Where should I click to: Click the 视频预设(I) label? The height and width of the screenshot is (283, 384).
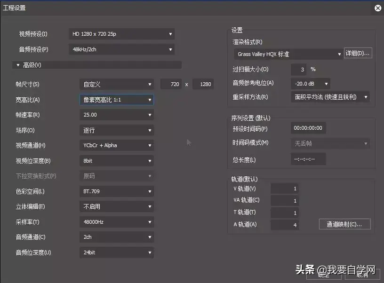point(33,34)
